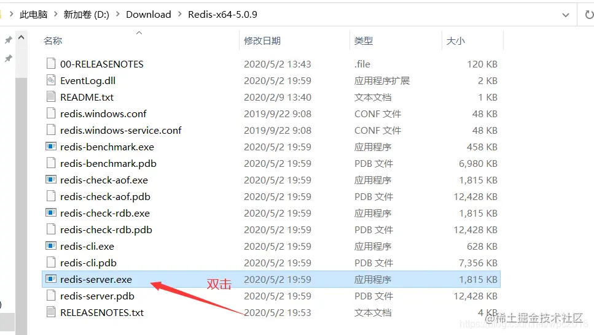Click the redis-check-aof.exe application icon
594x335 pixels.
pos(51,180)
